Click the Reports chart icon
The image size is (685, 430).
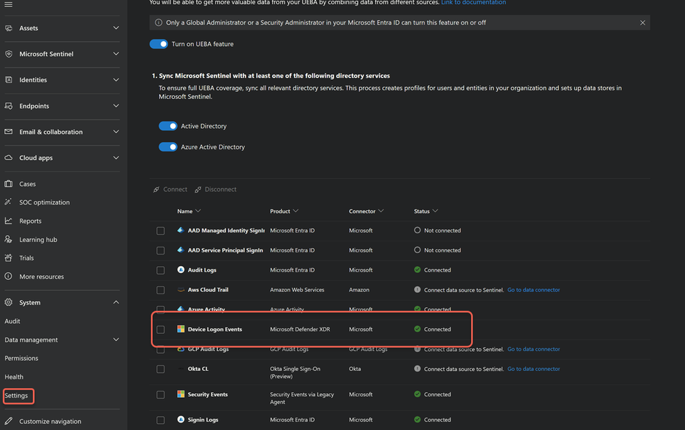tap(9, 221)
